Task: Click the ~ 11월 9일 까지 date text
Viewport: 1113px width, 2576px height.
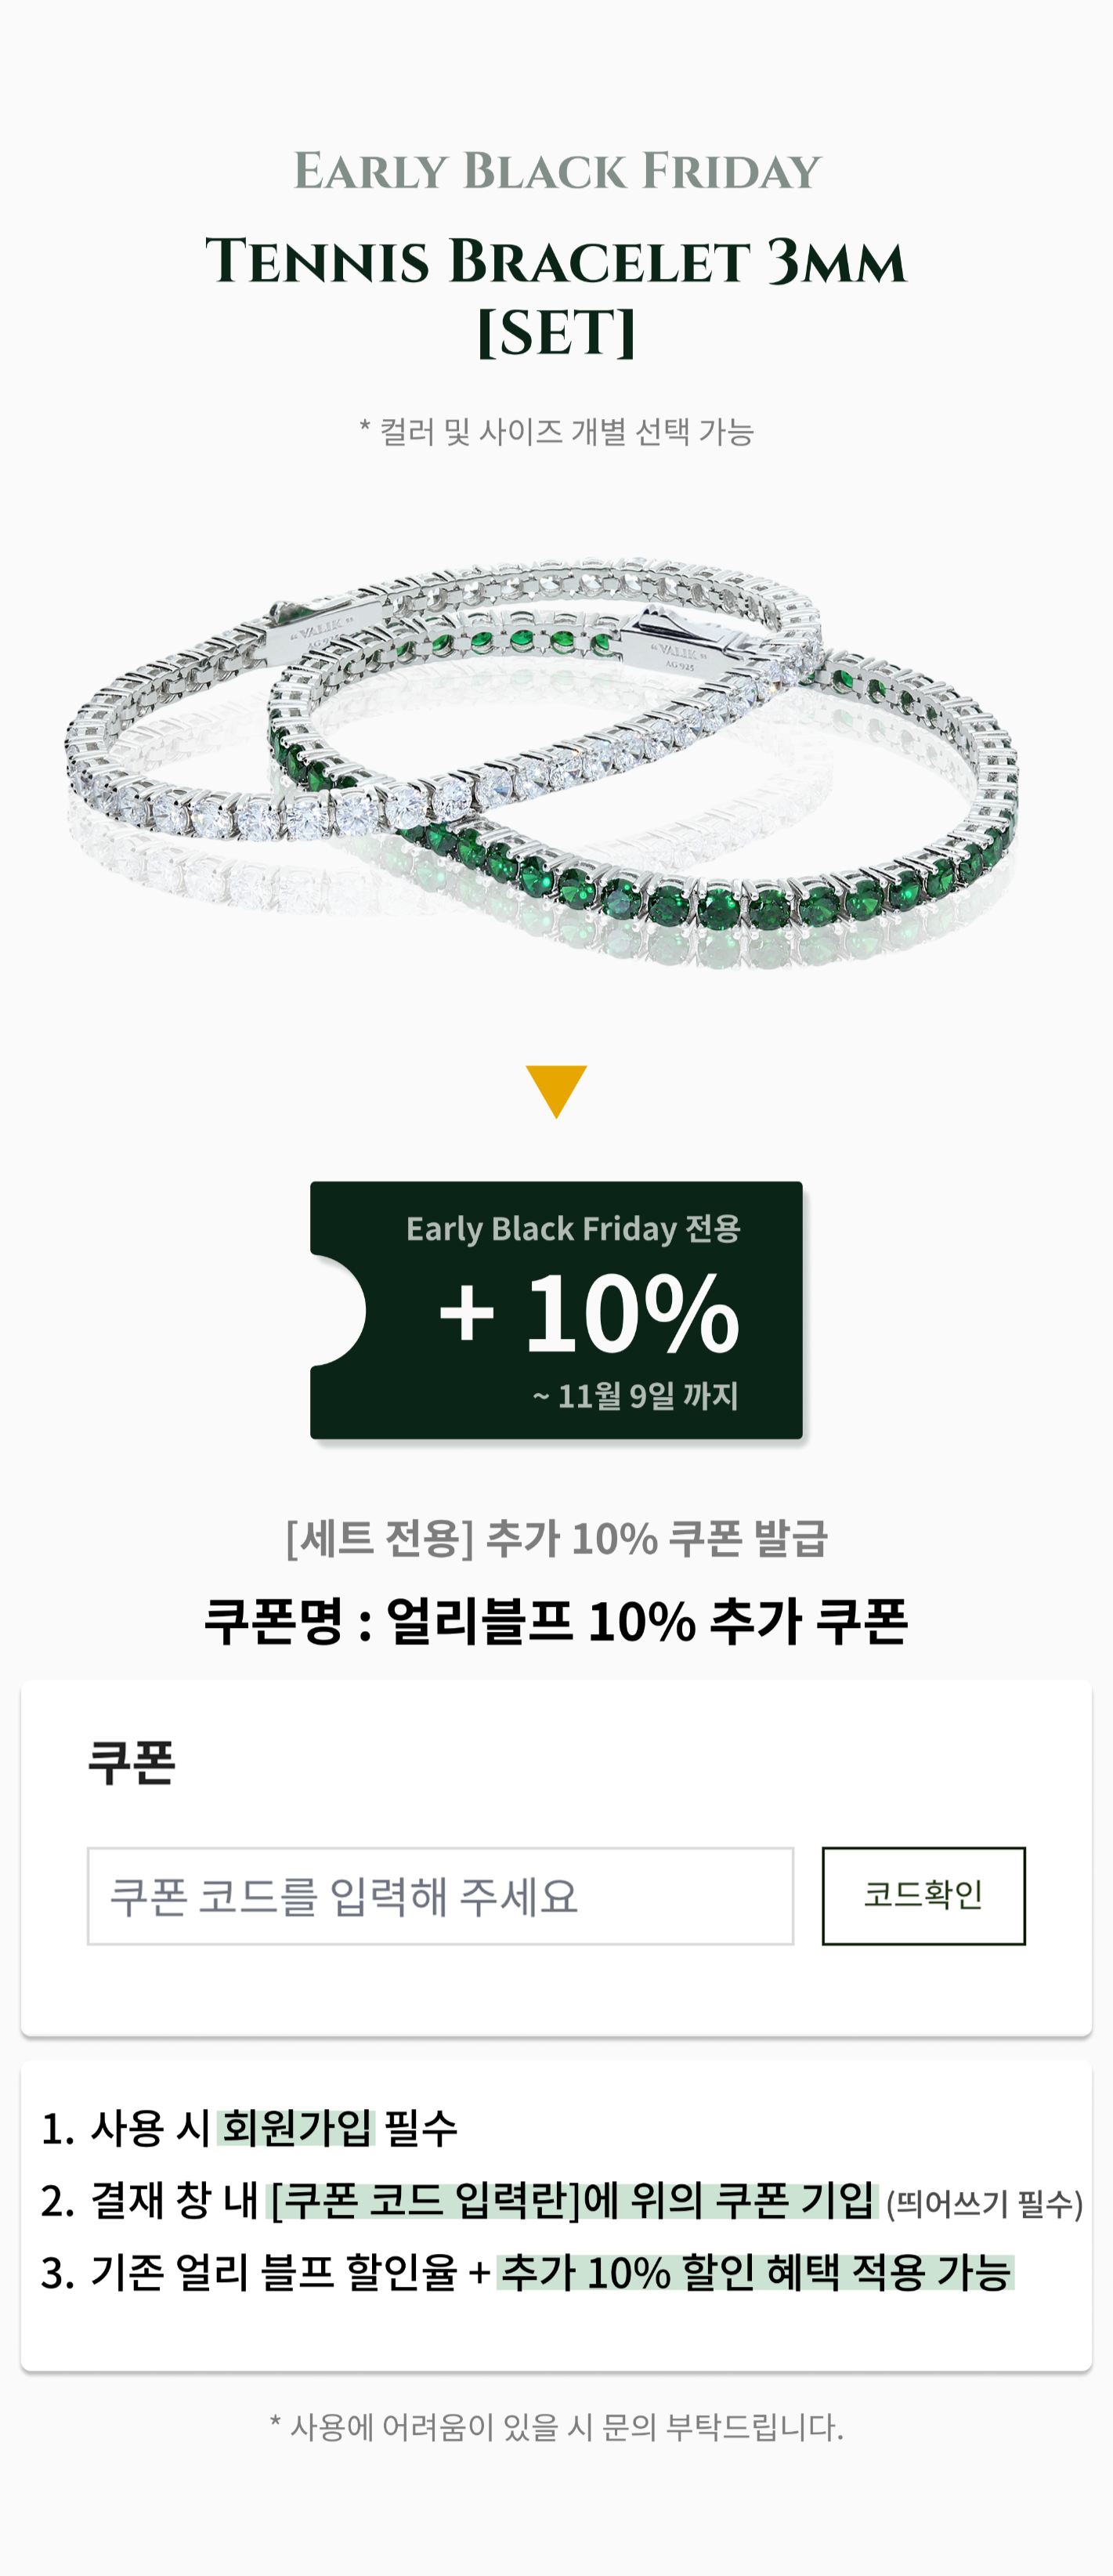Action: 636,1395
